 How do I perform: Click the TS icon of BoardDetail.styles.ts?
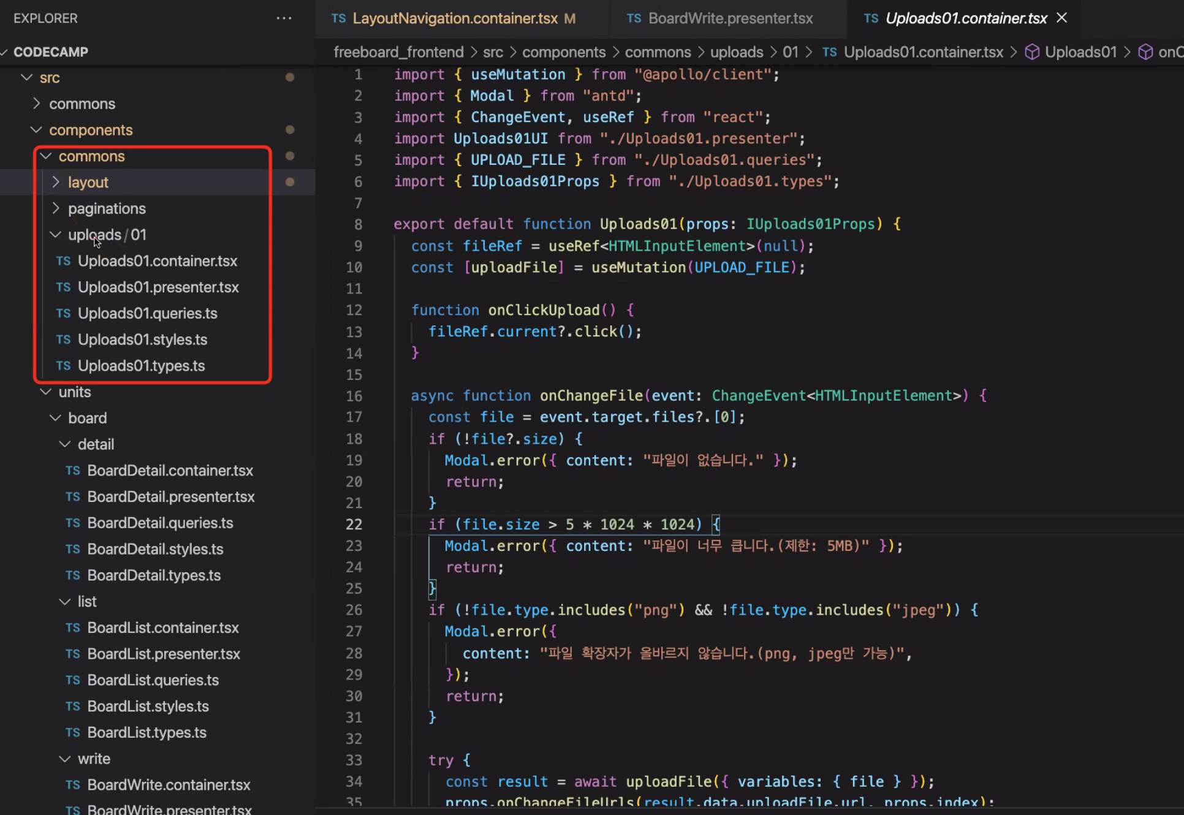tap(73, 549)
